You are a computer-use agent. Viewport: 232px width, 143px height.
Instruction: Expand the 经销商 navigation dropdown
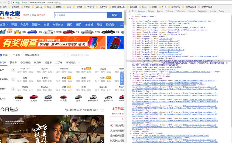tap(111, 25)
